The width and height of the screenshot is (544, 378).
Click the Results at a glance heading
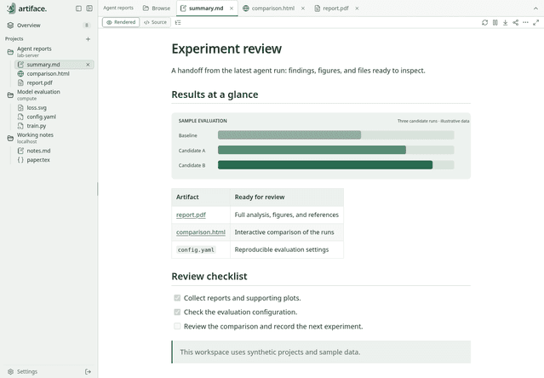[x=215, y=94]
